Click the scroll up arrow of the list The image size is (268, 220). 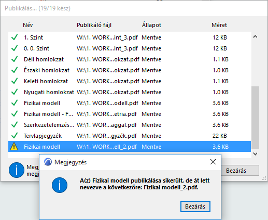coord(255,36)
